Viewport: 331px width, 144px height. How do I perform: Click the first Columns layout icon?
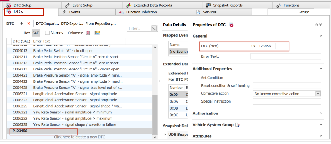[x=88, y=33]
